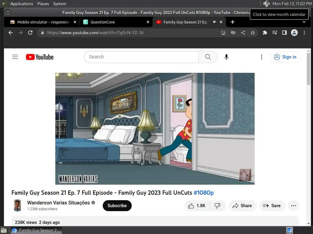Expand description showing 238K views
Image resolution: width=313 pixels, height=234 pixels.
155,221
